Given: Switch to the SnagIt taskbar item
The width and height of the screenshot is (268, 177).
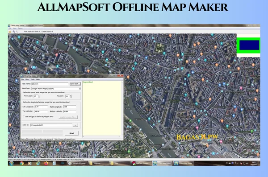Looking at the screenshot, I should pos(141,163).
